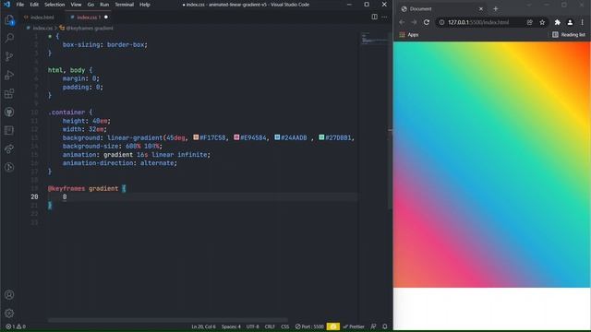Open the Accounts icon in activity bar
The width and height of the screenshot is (591, 332).
(x=9, y=295)
